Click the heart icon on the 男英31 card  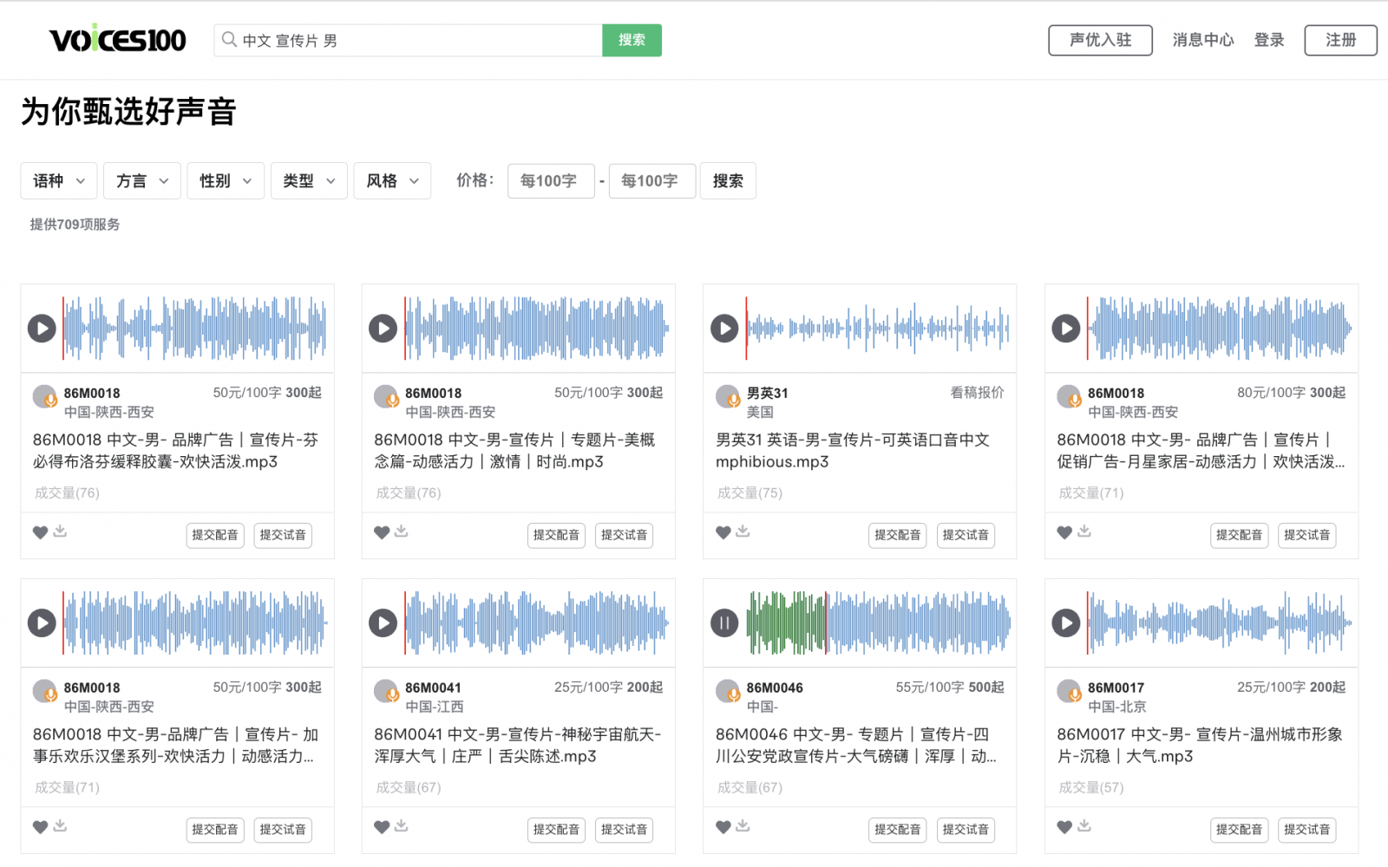pyautogui.click(x=723, y=532)
